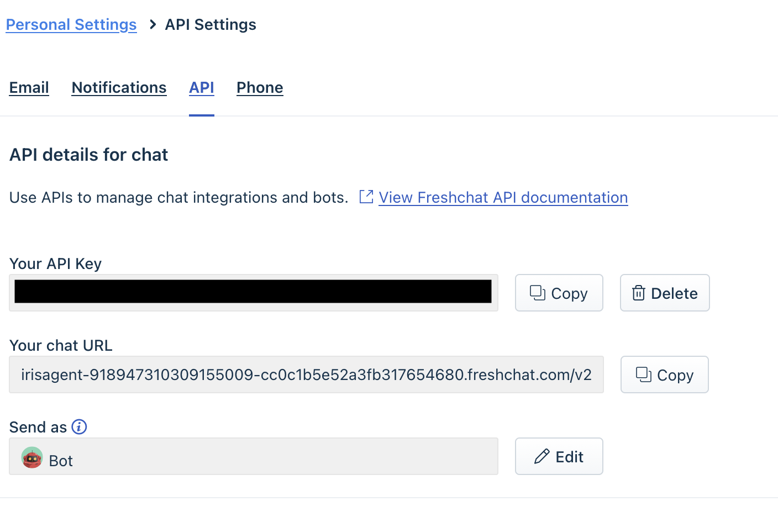Click the info icon next to Send as

79,426
